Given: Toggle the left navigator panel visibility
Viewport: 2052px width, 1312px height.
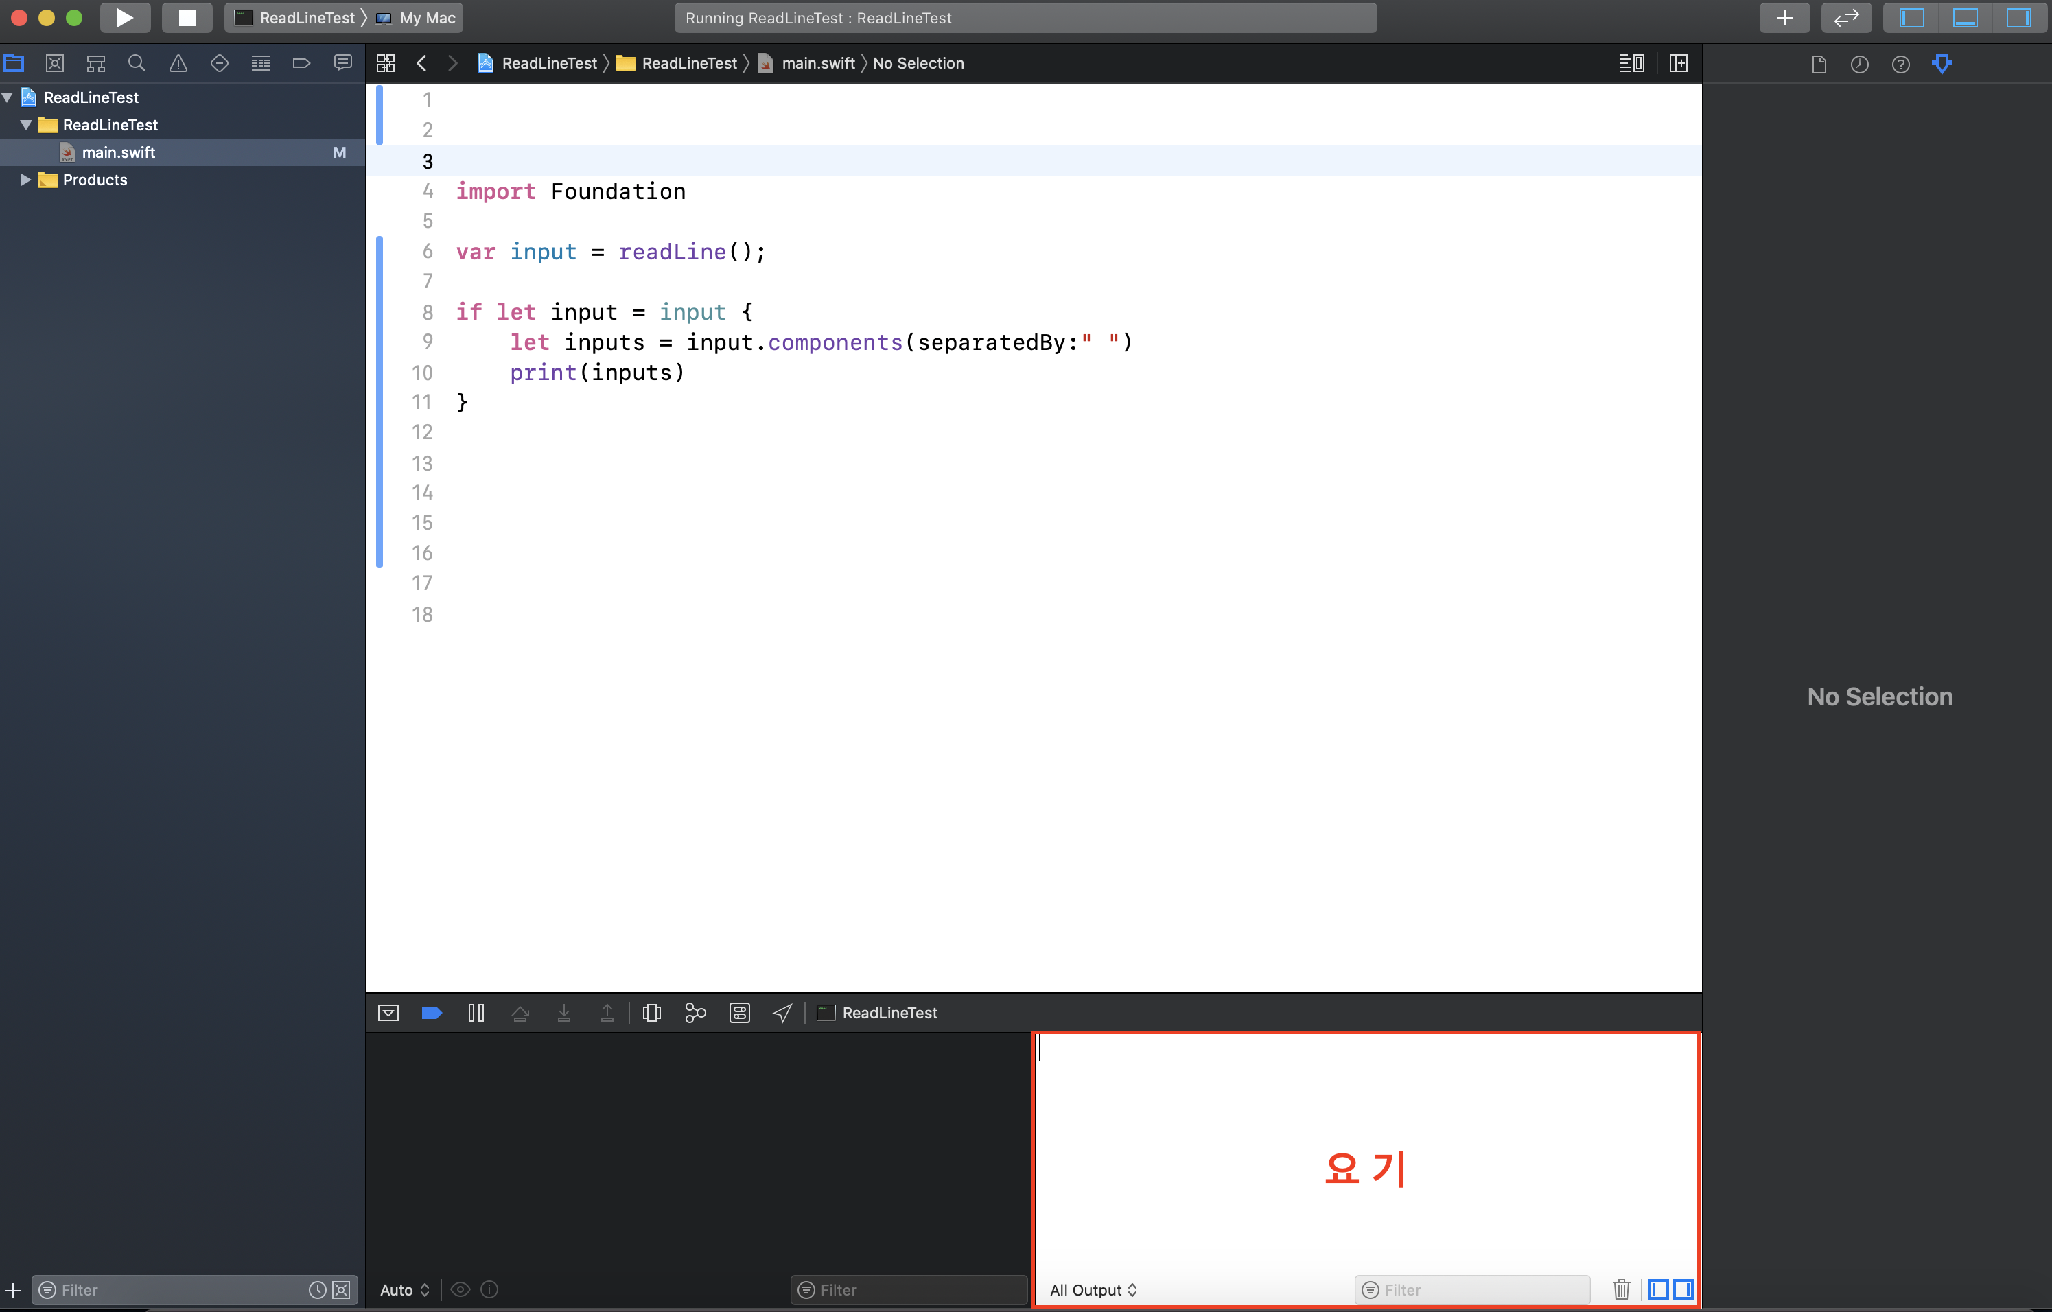Looking at the screenshot, I should point(1911,18).
